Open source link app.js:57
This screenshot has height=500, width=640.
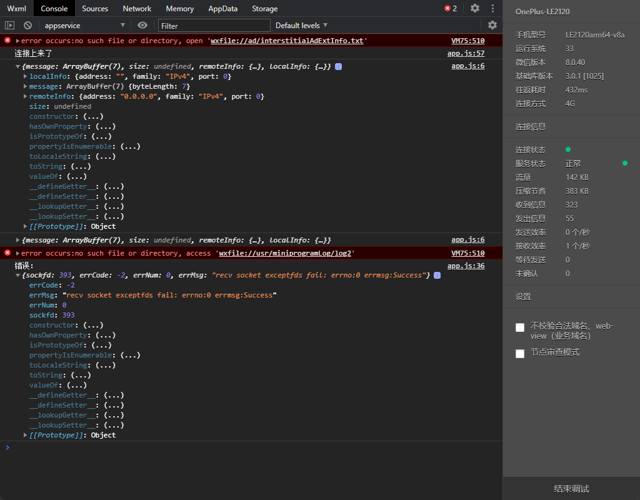click(466, 53)
